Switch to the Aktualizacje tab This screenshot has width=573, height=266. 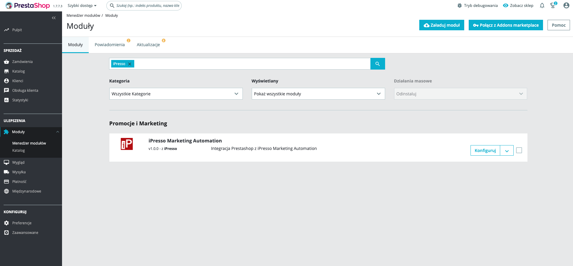point(148,45)
